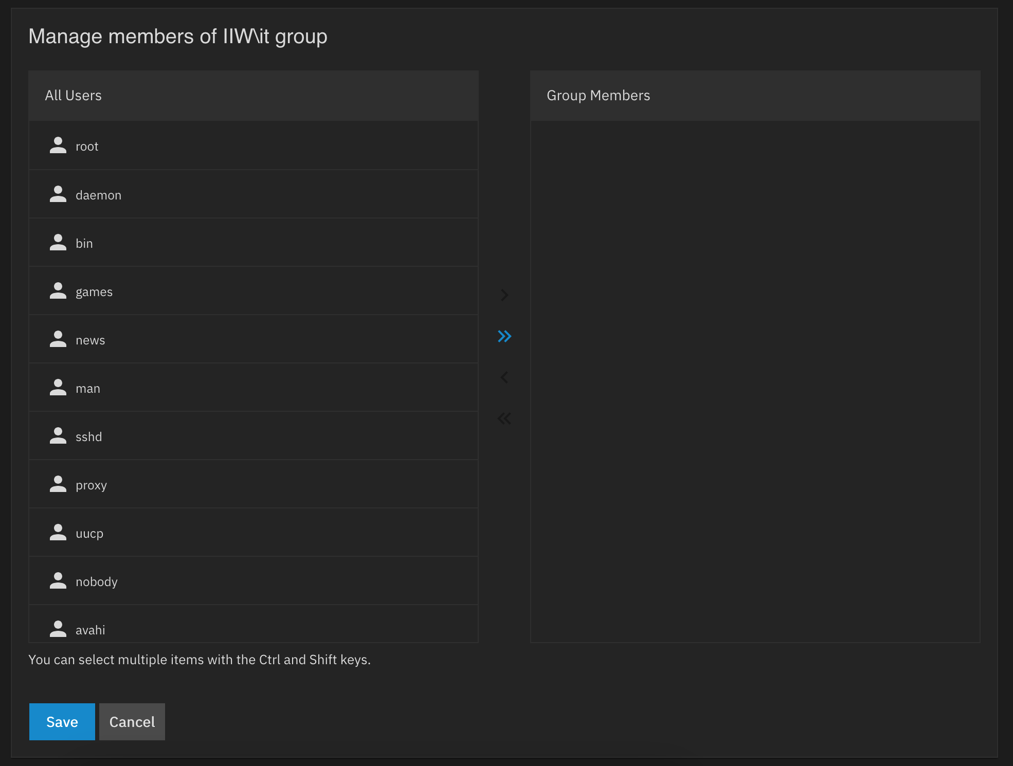Click the user icon beside daemon
The width and height of the screenshot is (1013, 766).
(x=58, y=194)
